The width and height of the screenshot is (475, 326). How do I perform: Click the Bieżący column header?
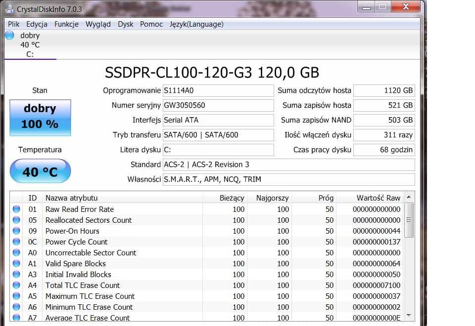225,198
